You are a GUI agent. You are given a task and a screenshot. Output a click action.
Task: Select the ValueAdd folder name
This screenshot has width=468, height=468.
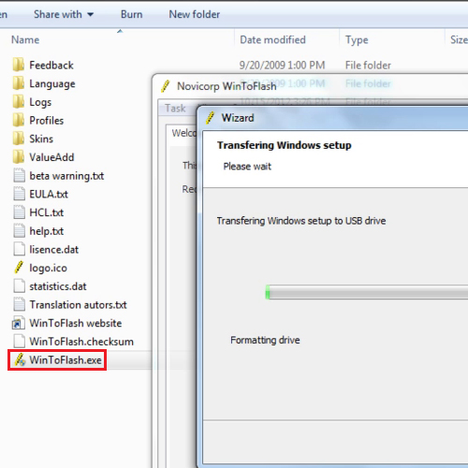point(51,157)
